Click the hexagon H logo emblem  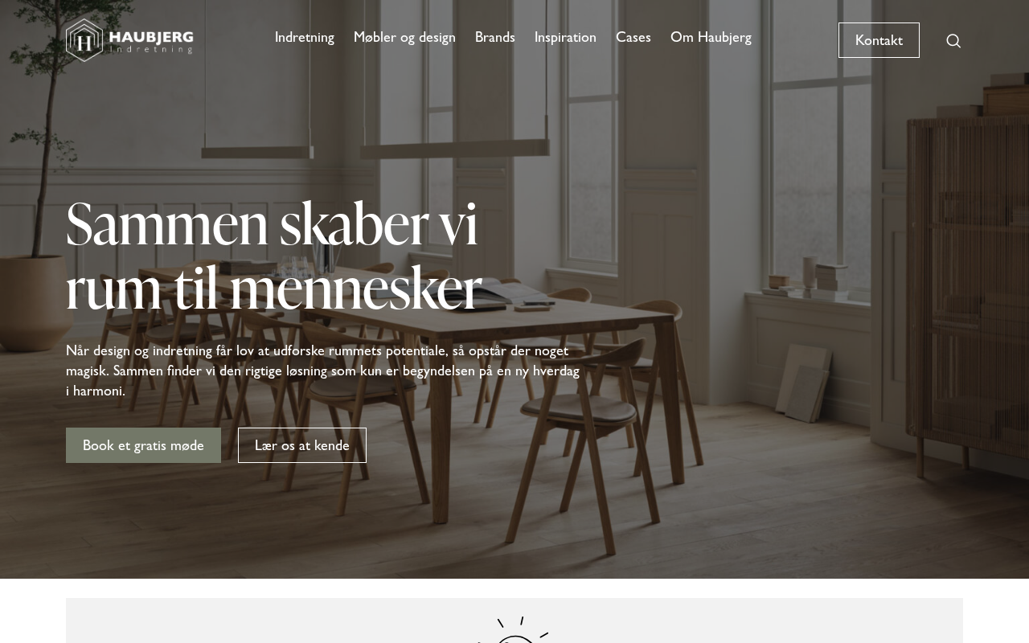(x=84, y=40)
